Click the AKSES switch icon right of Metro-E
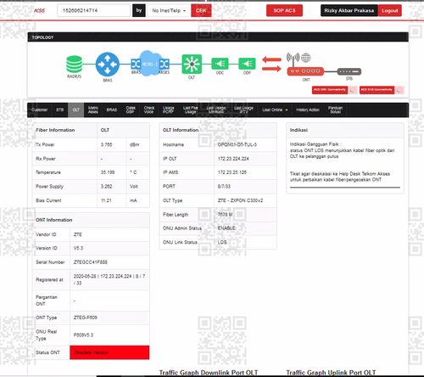The image size is (424, 377). (165, 64)
